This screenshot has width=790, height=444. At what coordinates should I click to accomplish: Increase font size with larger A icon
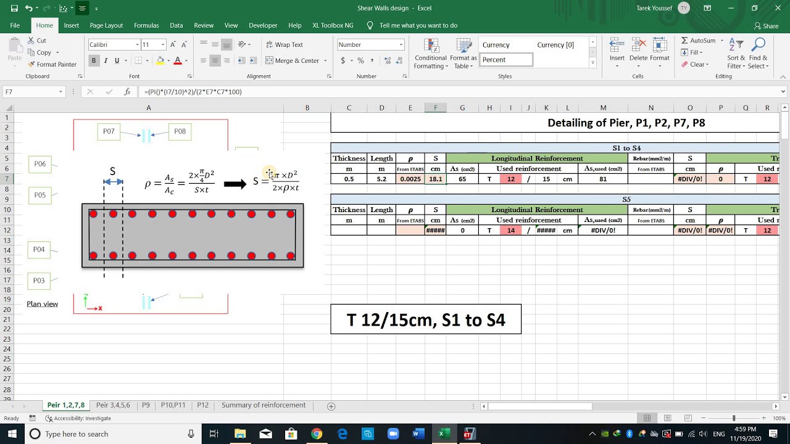click(x=173, y=44)
